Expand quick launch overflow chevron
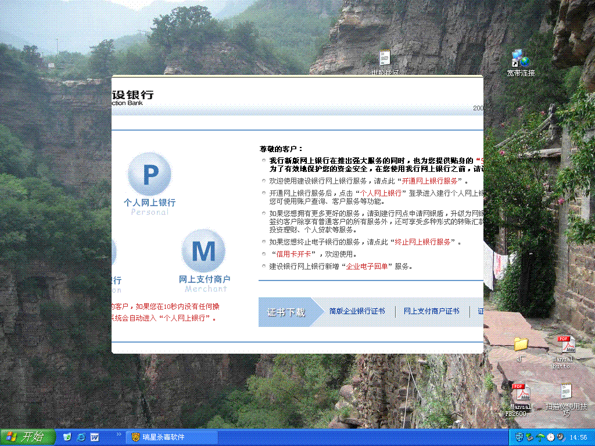 point(119,434)
